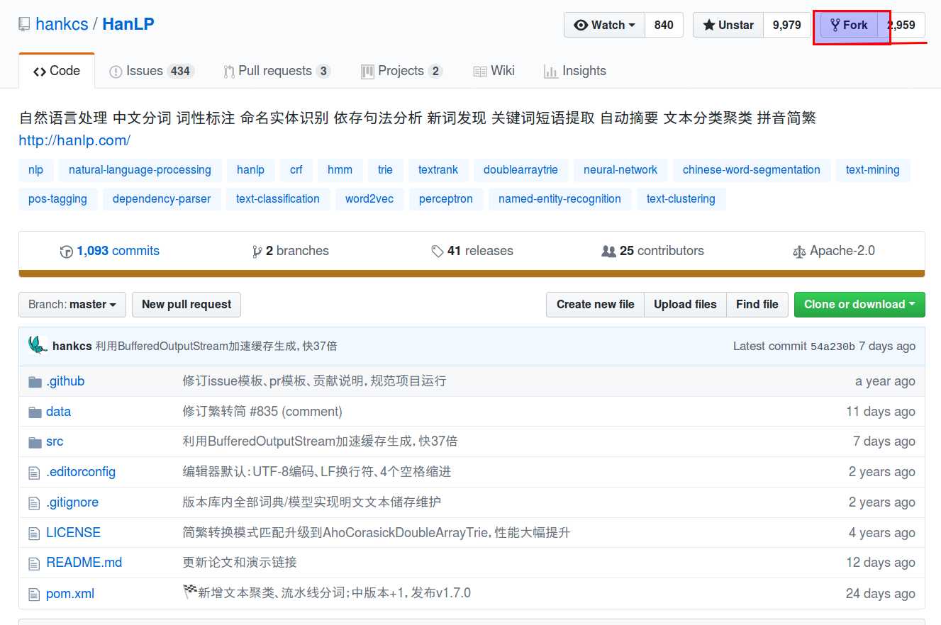Select the text-mining topic tag
This screenshot has height=625, width=941.
(873, 170)
